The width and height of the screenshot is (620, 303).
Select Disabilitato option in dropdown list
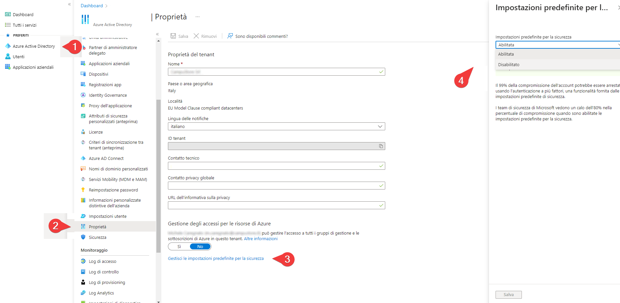click(x=558, y=64)
